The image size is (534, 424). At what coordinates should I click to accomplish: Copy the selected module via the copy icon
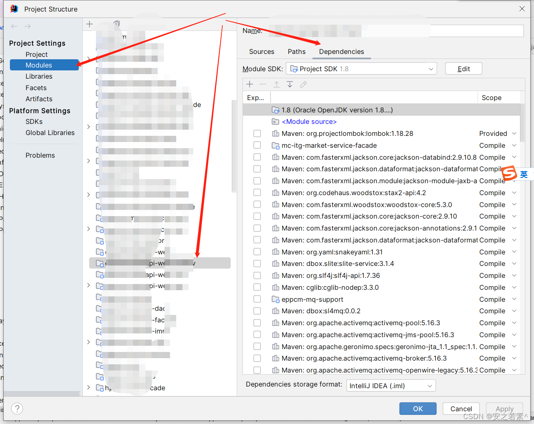pos(117,24)
